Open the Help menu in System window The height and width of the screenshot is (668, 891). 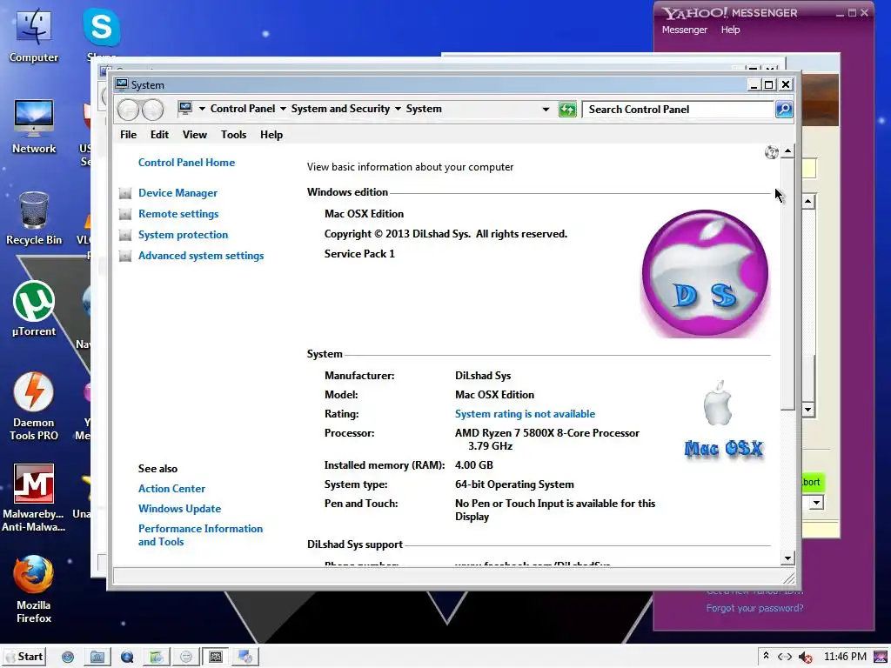[271, 135]
